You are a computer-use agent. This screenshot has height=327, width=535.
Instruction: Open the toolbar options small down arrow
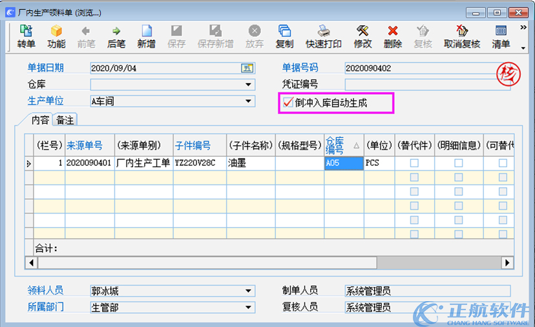point(523,48)
